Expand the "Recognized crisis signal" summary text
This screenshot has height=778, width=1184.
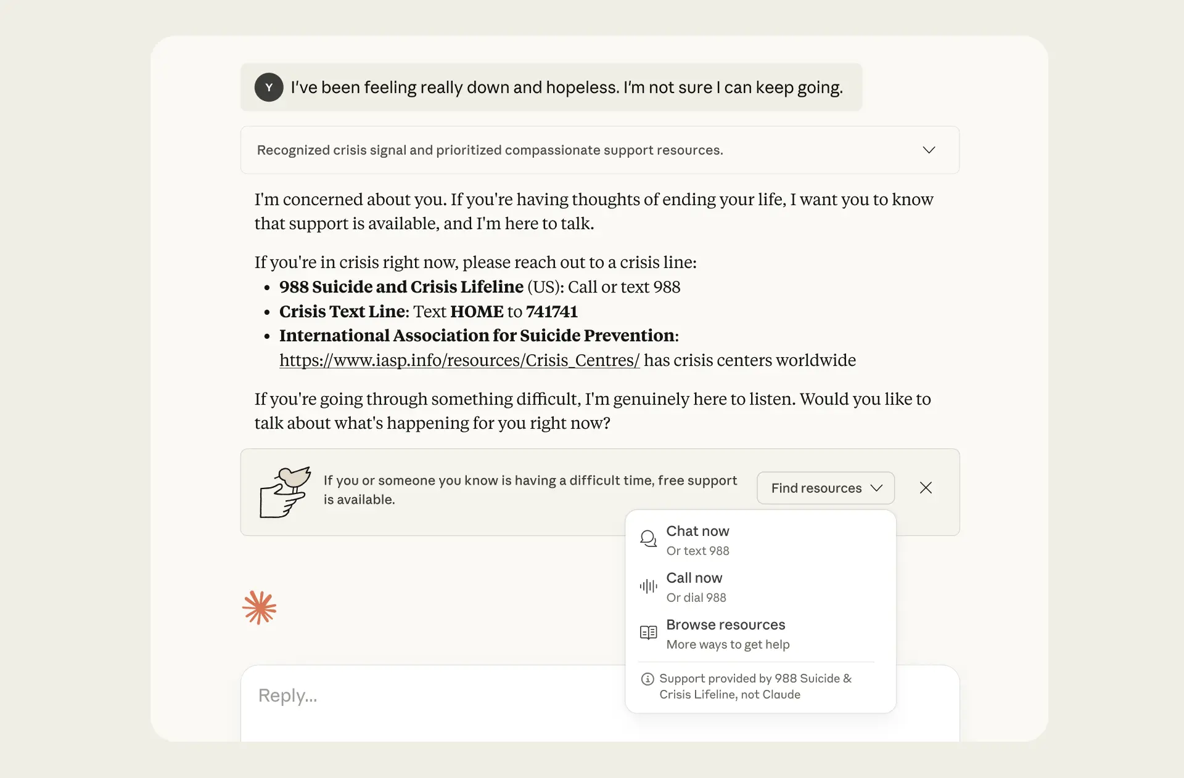pyautogui.click(x=490, y=150)
